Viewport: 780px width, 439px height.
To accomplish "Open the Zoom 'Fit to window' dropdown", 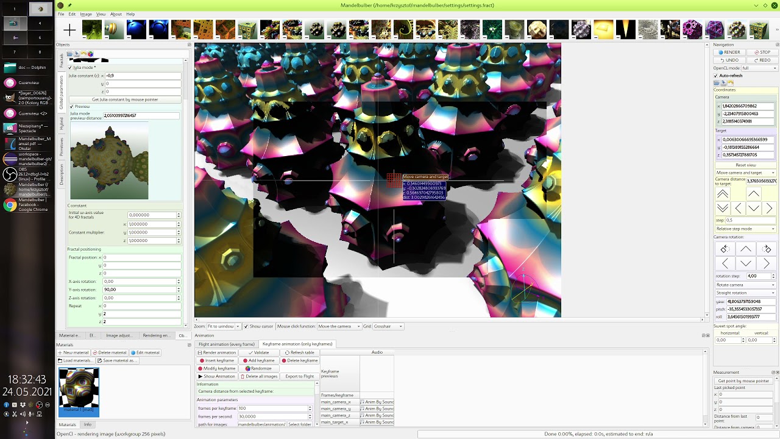I will point(224,326).
